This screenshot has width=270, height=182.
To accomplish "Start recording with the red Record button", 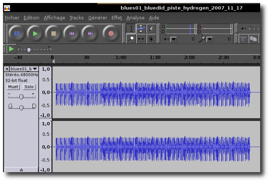I will (111, 33).
